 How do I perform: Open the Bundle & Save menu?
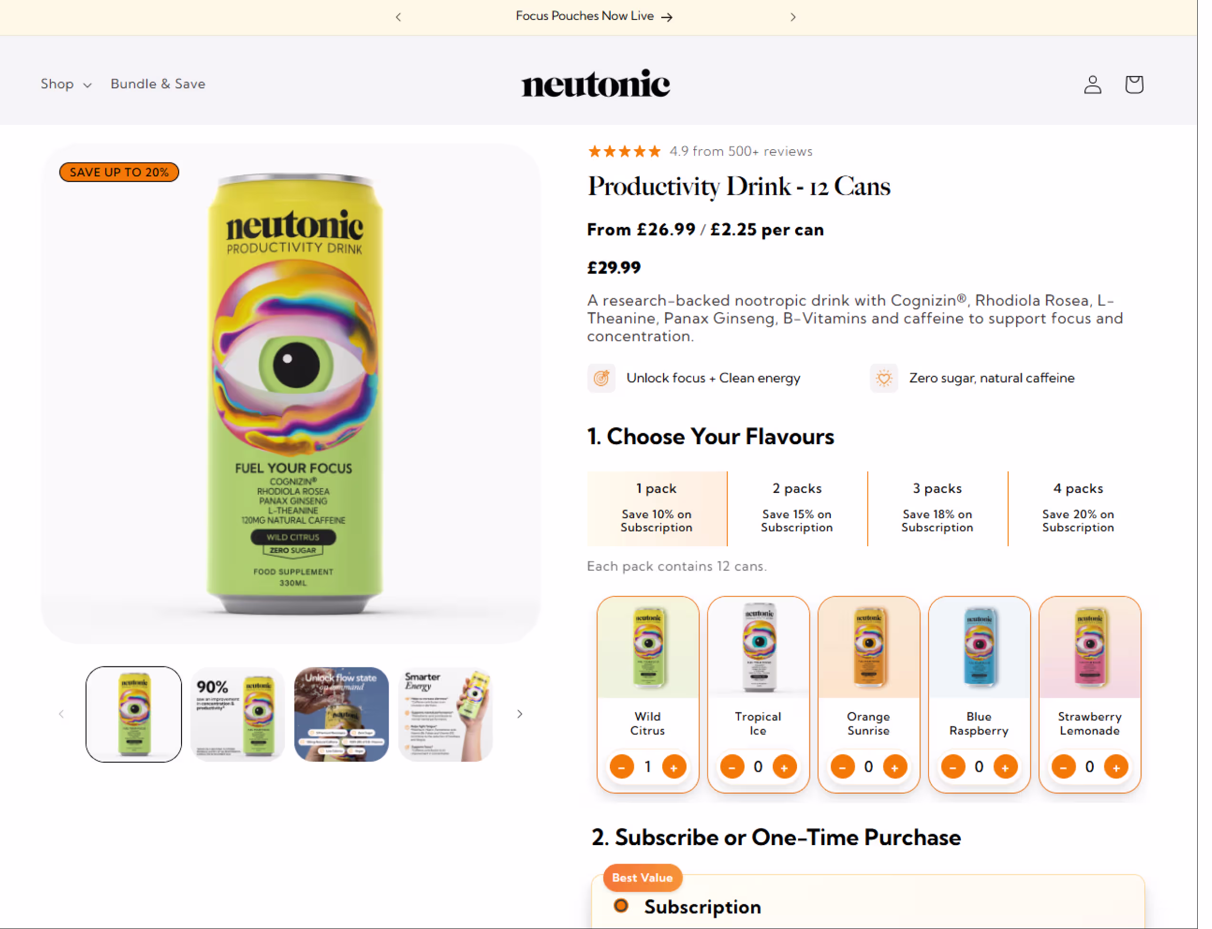(x=158, y=84)
